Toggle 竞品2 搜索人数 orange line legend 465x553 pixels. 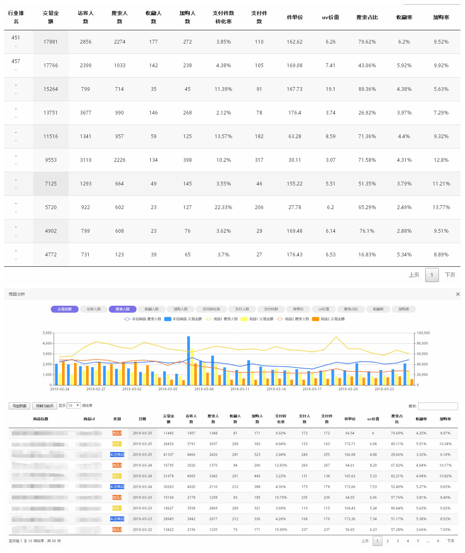point(280,319)
